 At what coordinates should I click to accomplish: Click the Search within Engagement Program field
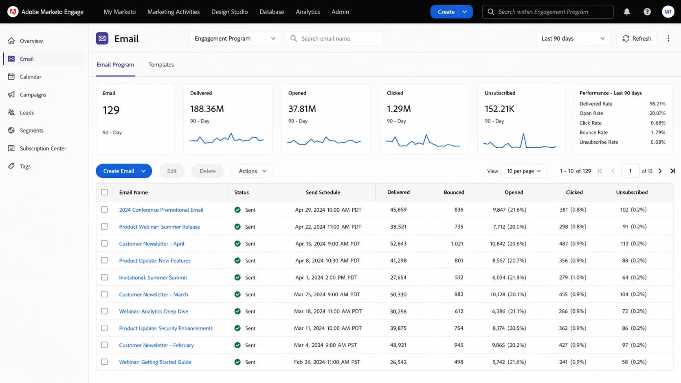point(548,12)
